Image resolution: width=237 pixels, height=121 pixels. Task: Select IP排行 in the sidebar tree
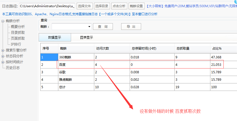16,44
